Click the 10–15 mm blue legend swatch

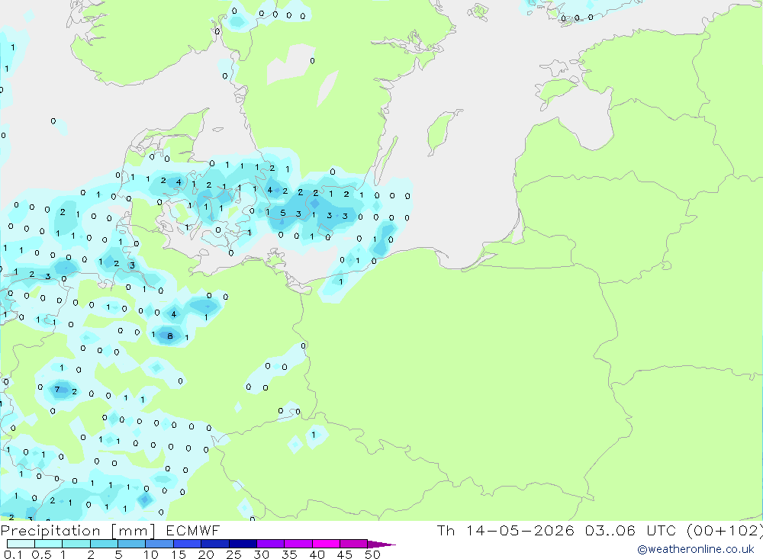click(x=159, y=544)
